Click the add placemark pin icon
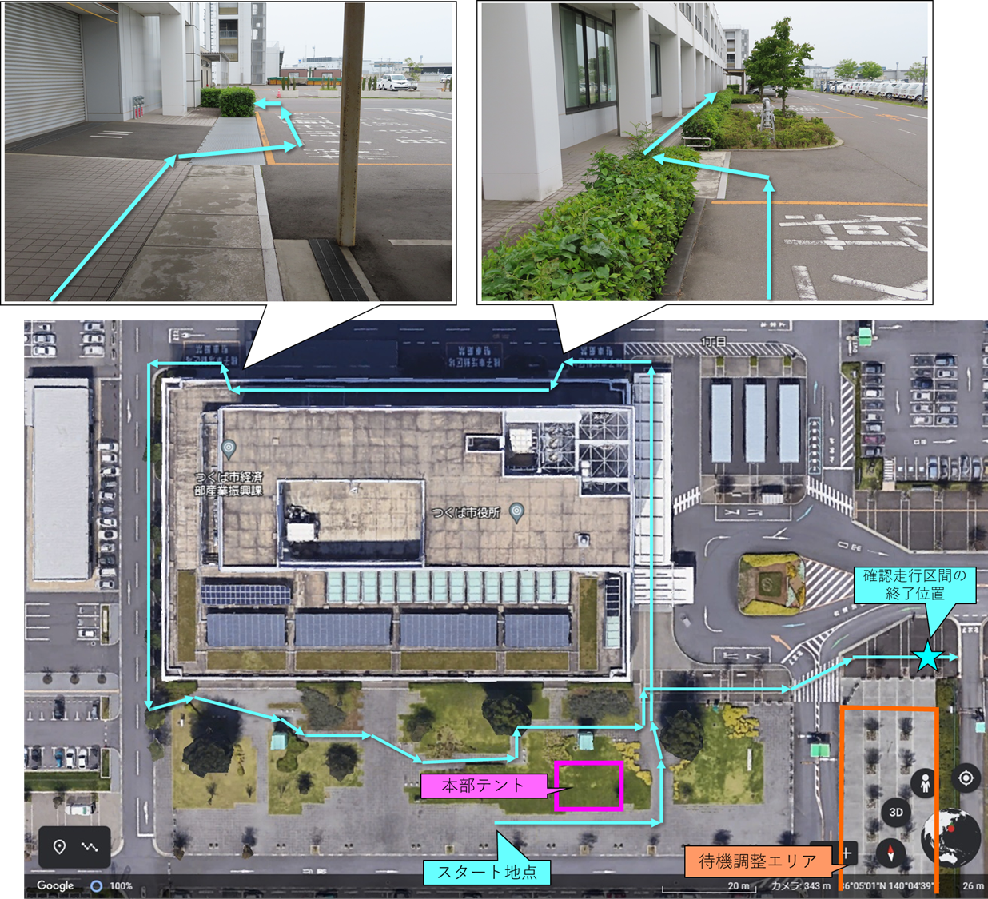Image resolution: width=988 pixels, height=899 pixels. tap(59, 846)
